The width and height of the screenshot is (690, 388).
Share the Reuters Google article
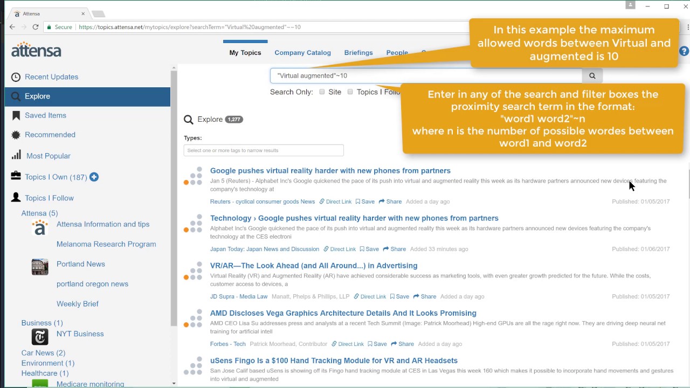(x=390, y=202)
